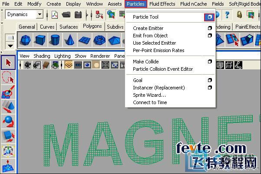Open Make Collide options box
This screenshot has height=174, width=261.
click(x=210, y=62)
